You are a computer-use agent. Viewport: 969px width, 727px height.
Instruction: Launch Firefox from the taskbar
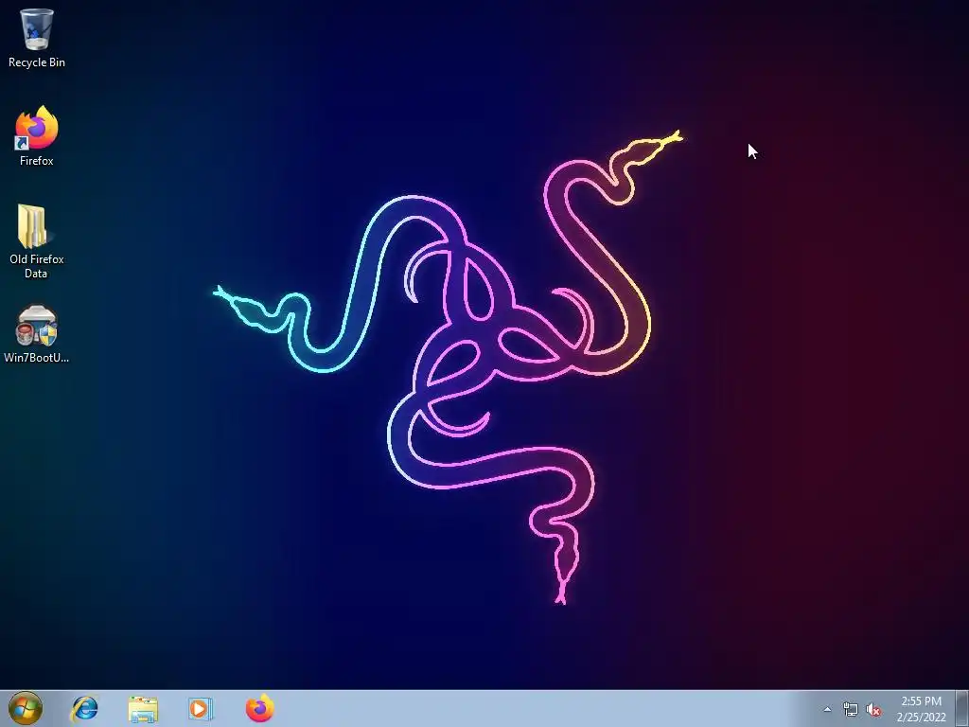pos(259,708)
